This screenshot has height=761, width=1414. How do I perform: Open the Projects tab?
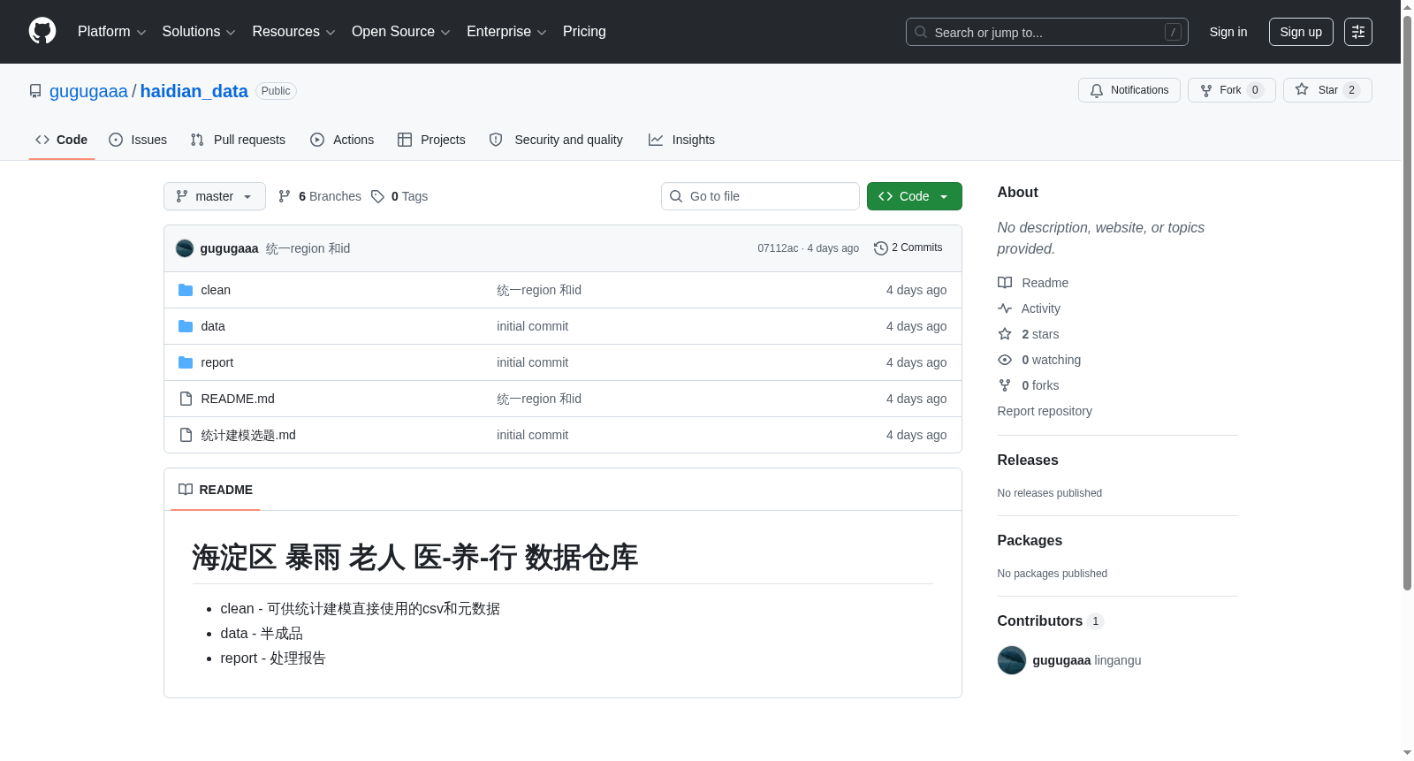(x=431, y=140)
